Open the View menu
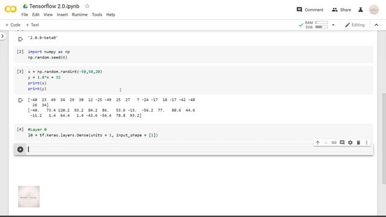 click(48, 14)
